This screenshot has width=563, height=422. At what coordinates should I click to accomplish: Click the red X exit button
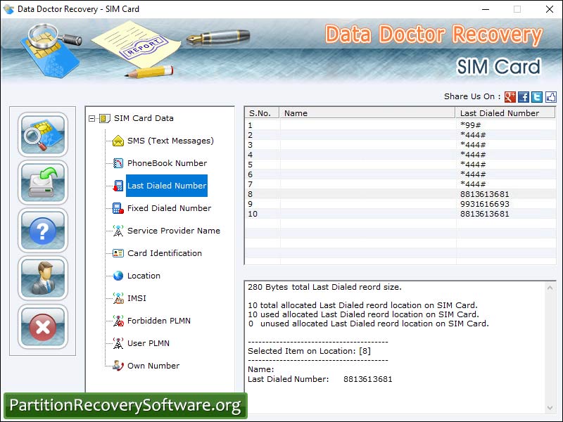tap(43, 326)
